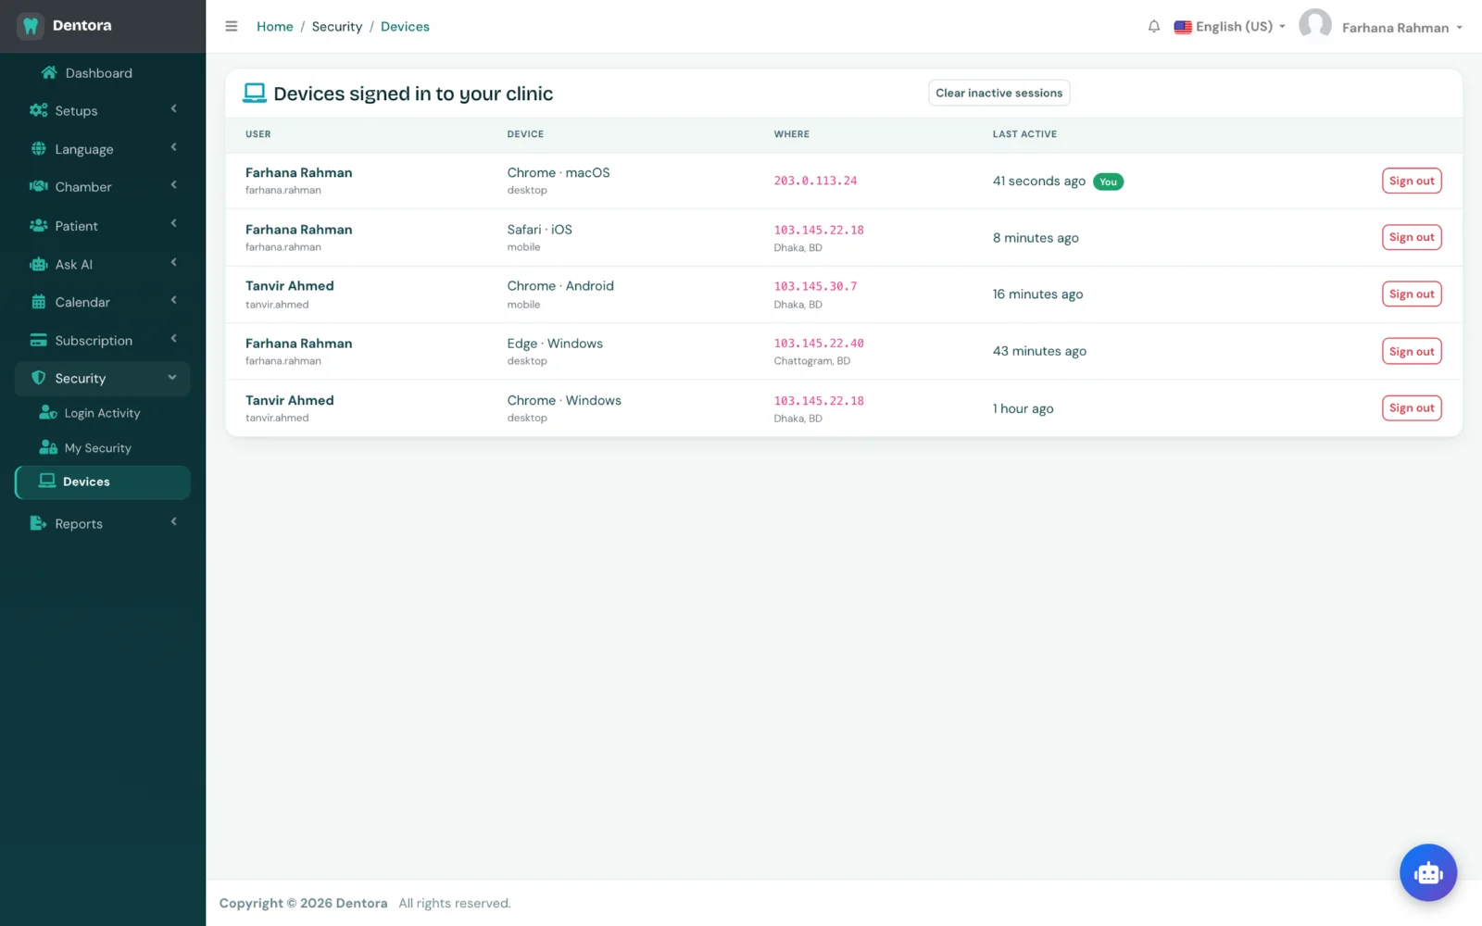1482x926 pixels.
Task: Click the Calendar grid icon
Action: [x=38, y=302]
